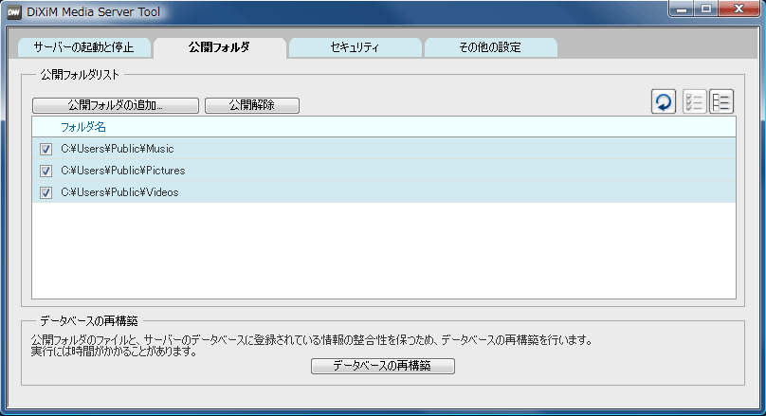Close the DiXiM Media Server Tool window

tap(739, 9)
